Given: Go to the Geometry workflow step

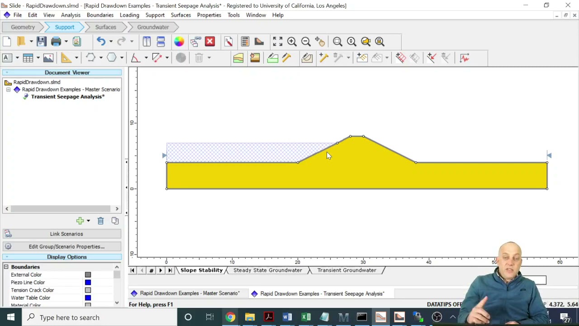Looking at the screenshot, I should (x=23, y=27).
